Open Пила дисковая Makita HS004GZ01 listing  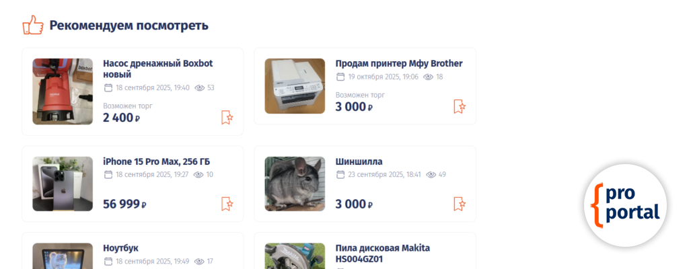(383, 254)
